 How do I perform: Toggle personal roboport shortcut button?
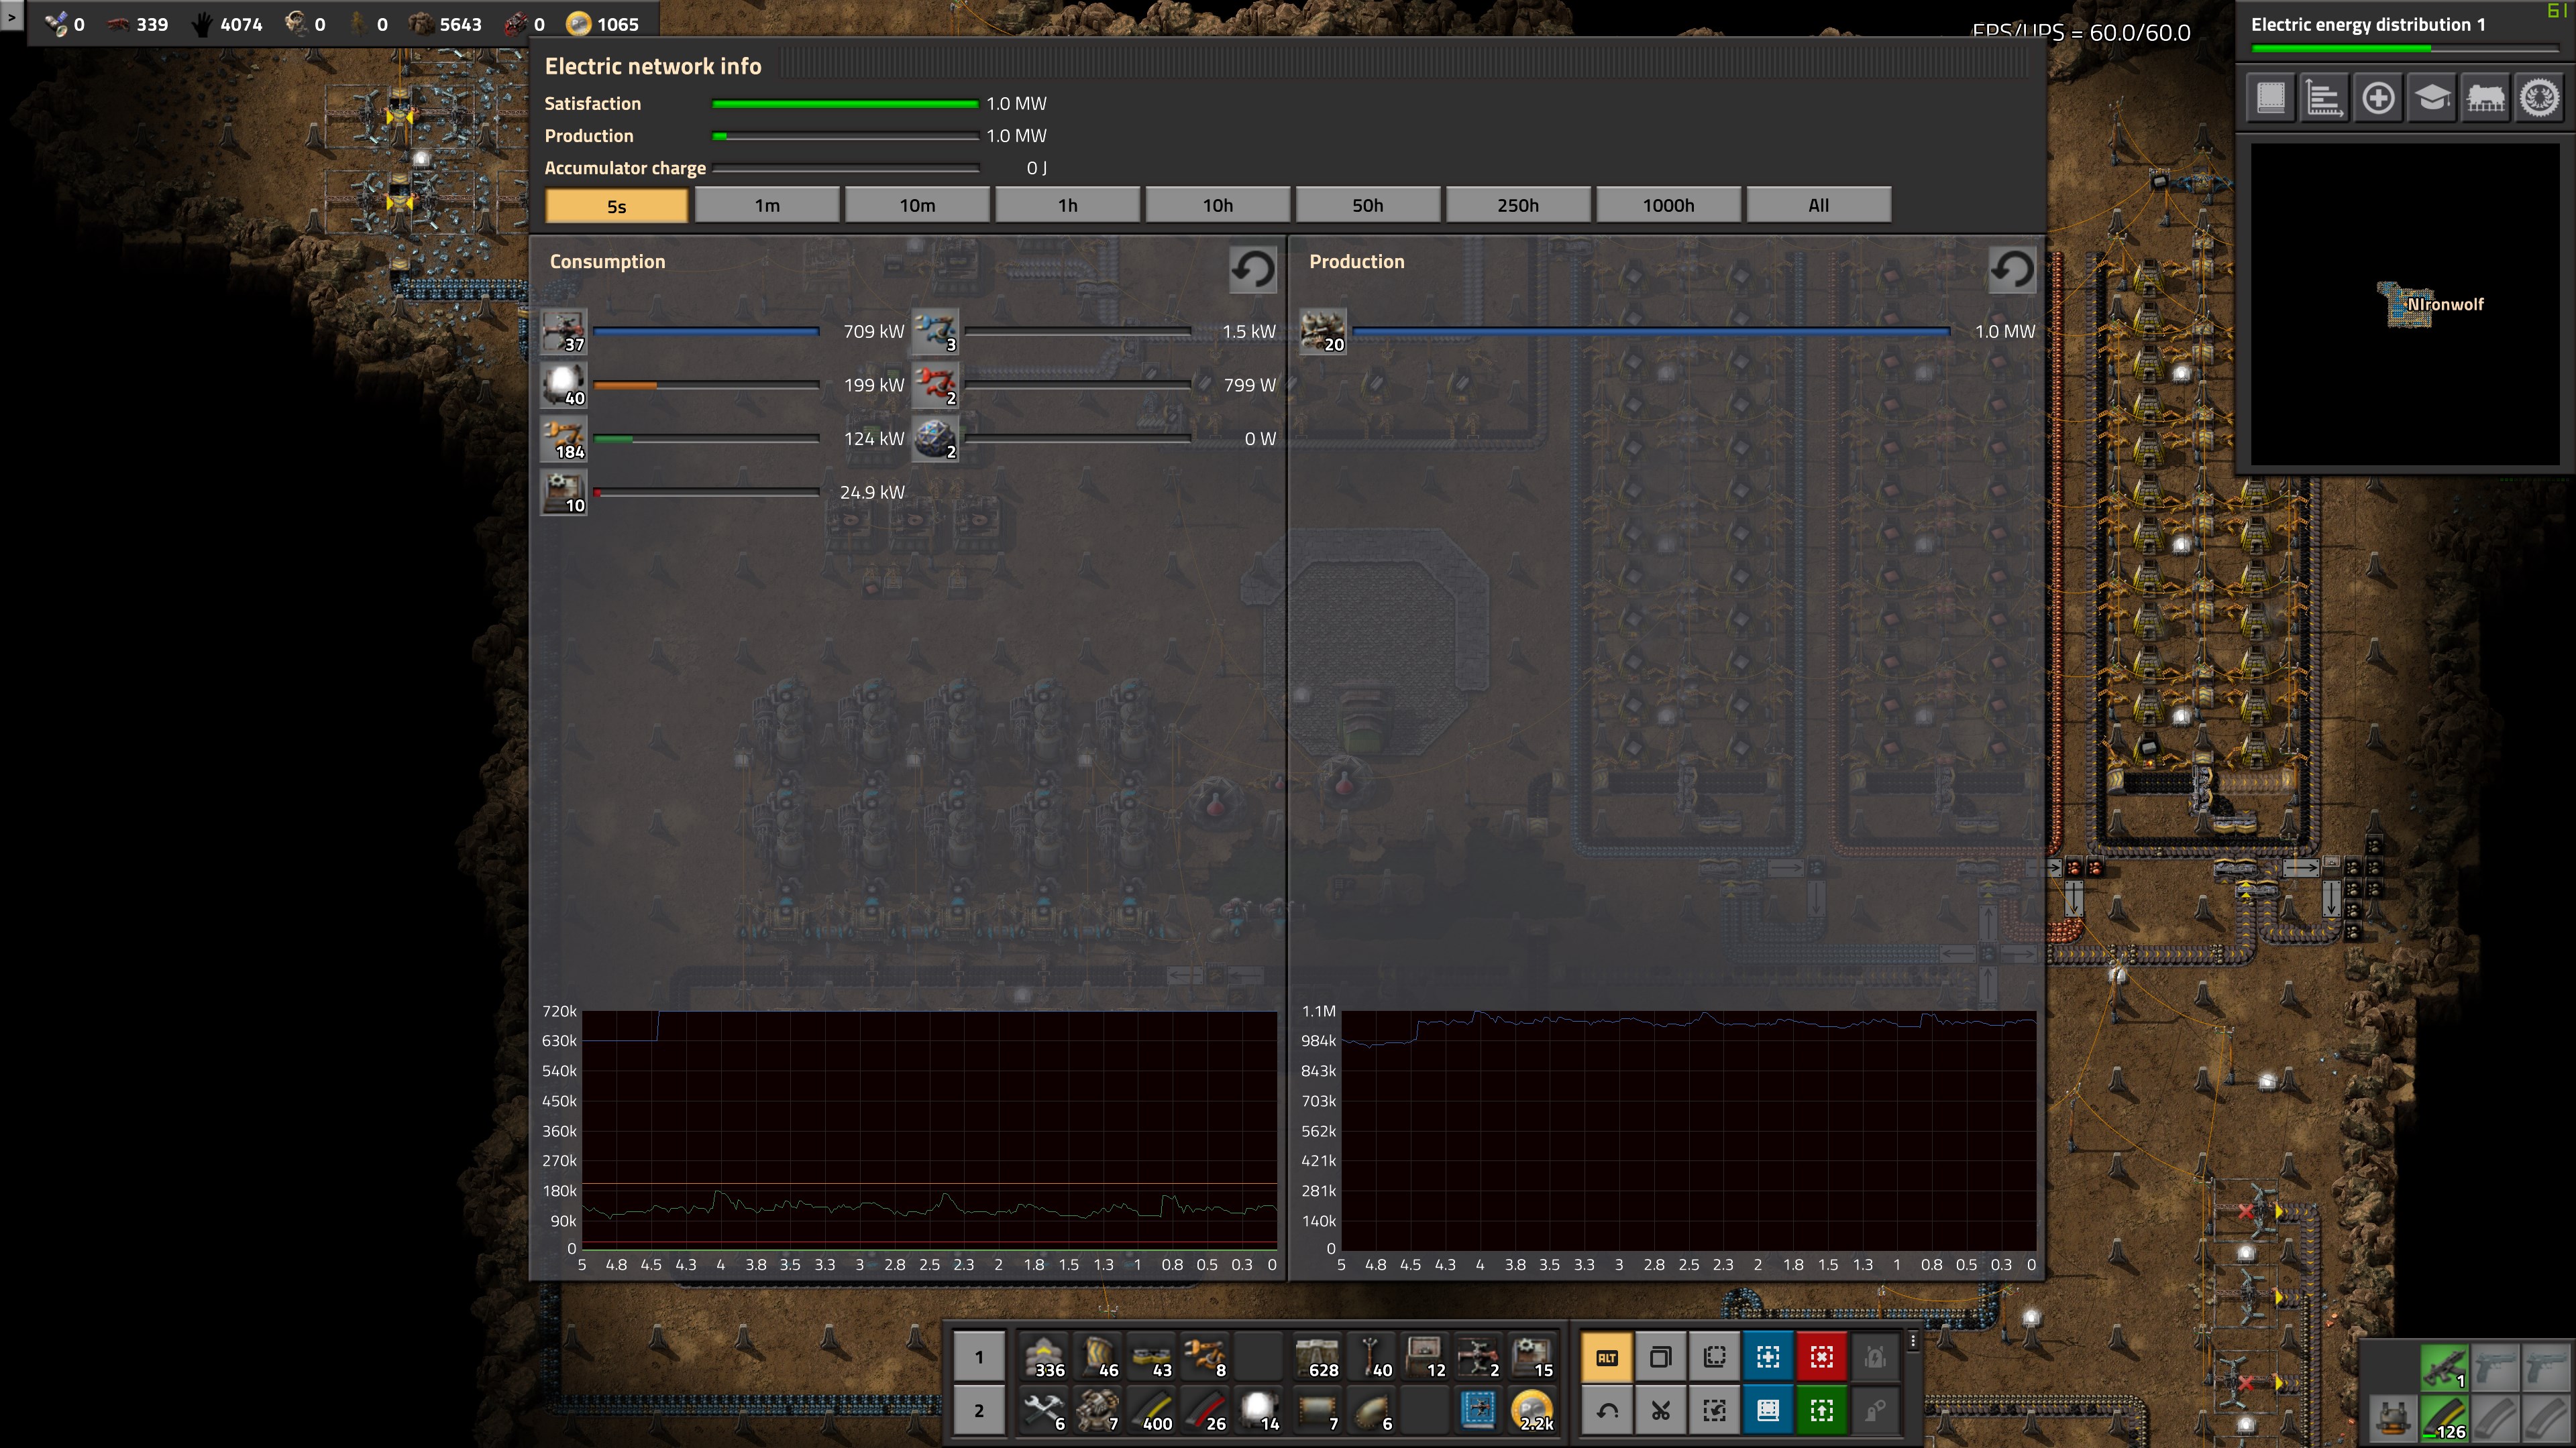pyautogui.click(x=1876, y=1357)
